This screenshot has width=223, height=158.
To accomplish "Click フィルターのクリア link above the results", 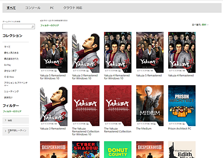I will 49,25.
